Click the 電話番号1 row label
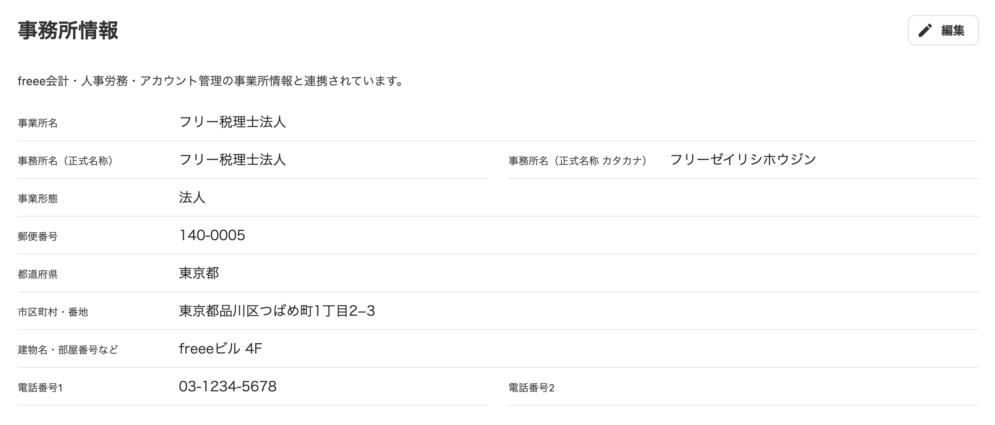This screenshot has width=995, height=425. [40, 388]
